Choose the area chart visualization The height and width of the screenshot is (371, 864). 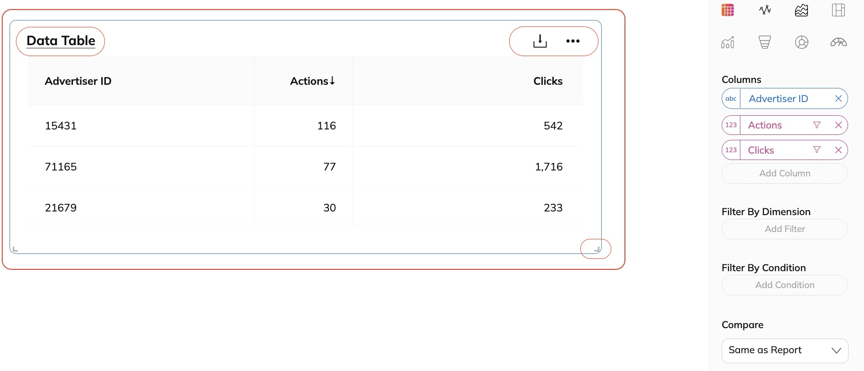click(802, 10)
